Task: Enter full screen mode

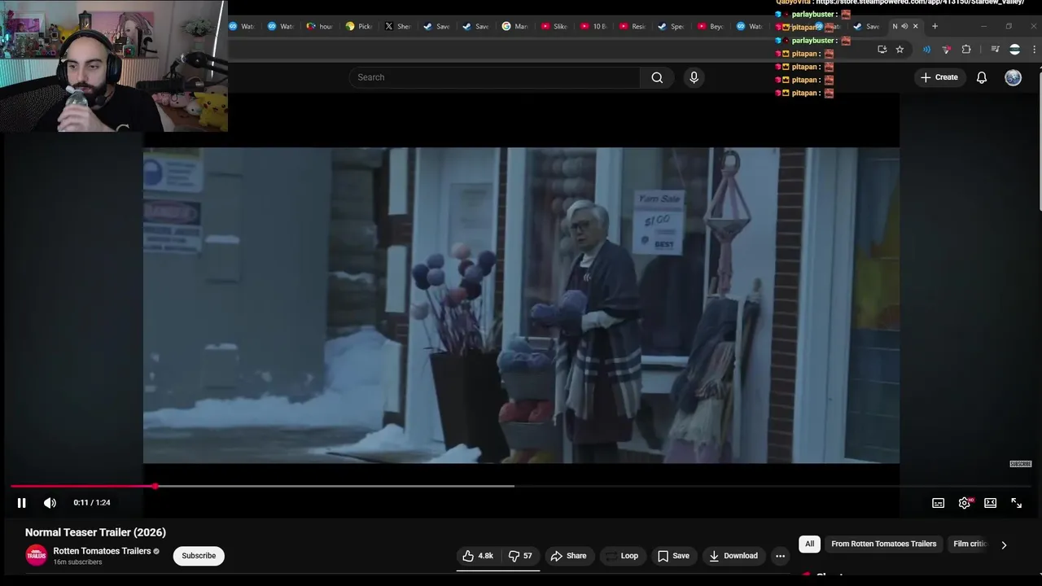Action: click(1016, 503)
